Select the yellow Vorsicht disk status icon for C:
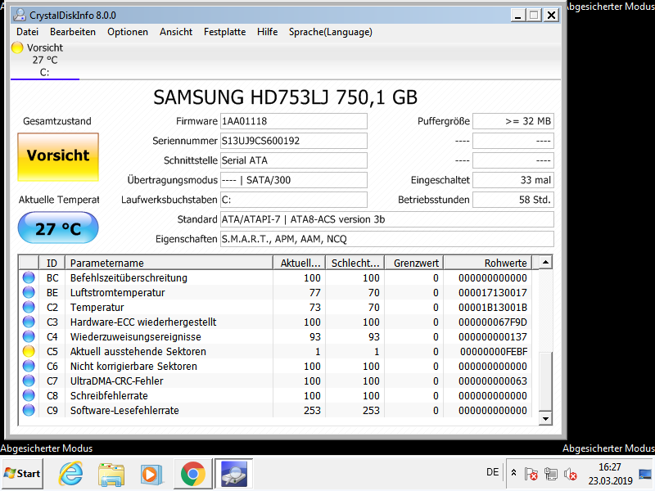655x491 pixels. coord(17,47)
